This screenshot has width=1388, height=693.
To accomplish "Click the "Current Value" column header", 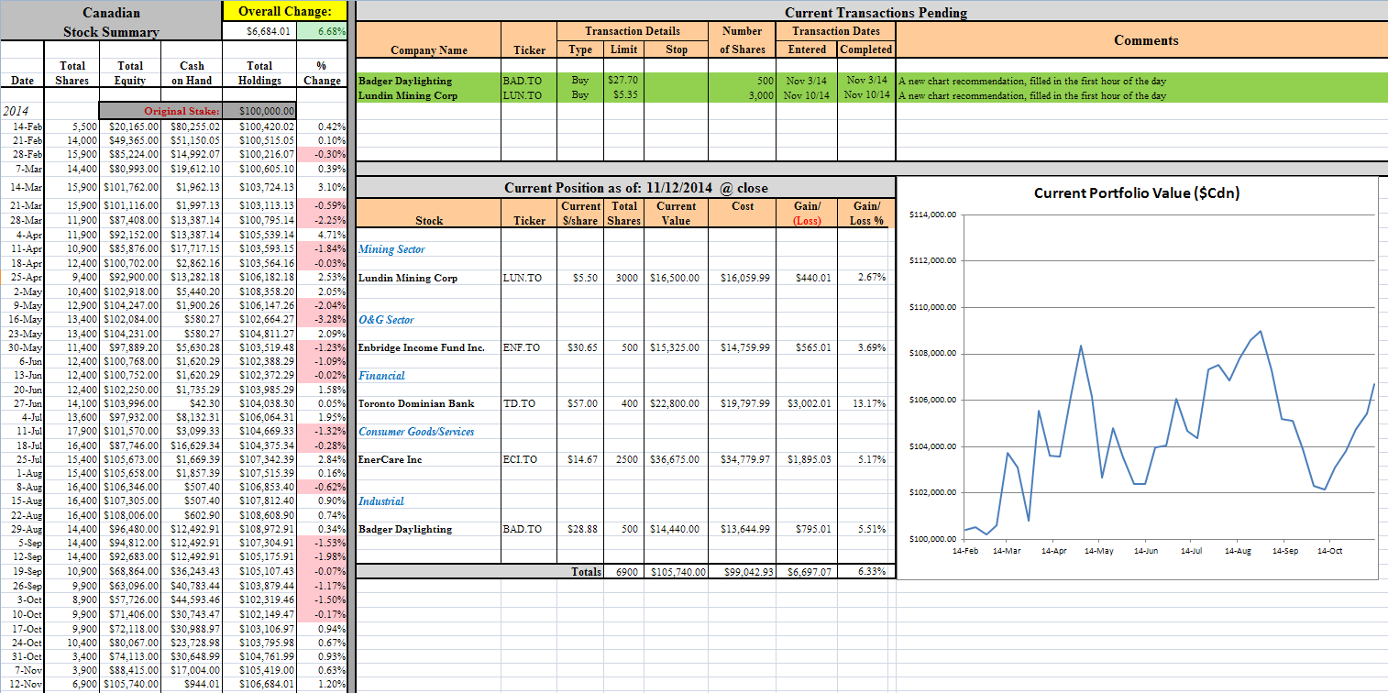I will 677,213.
